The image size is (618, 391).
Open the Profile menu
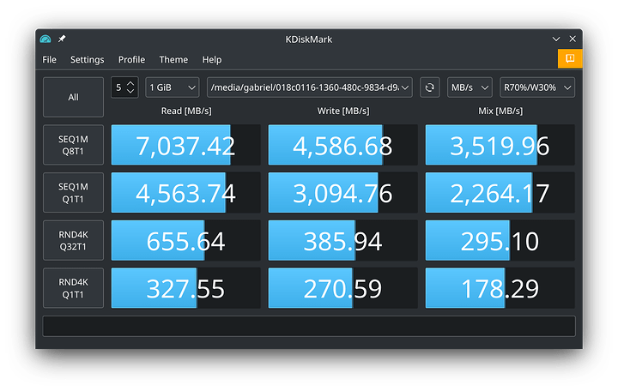click(131, 59)
